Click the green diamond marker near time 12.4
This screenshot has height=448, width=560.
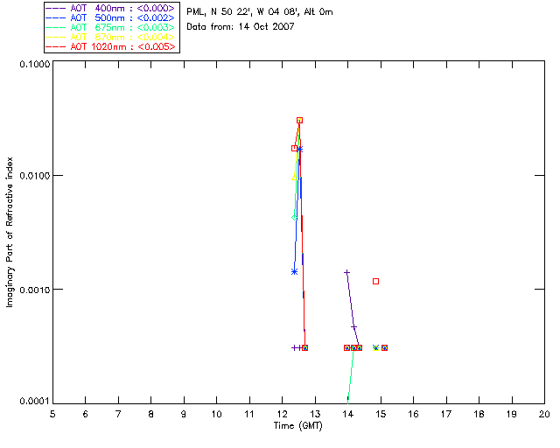[294, 218]
